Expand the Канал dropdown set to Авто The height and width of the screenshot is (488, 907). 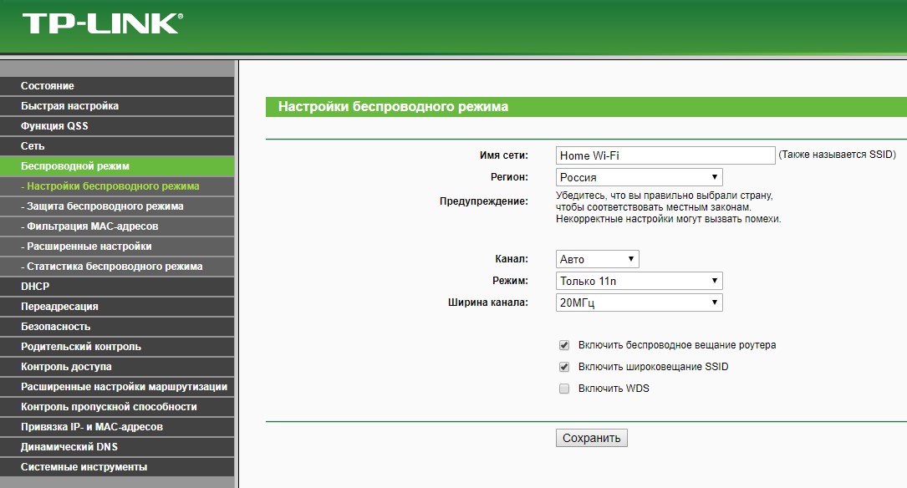click(x=597, y=259)
